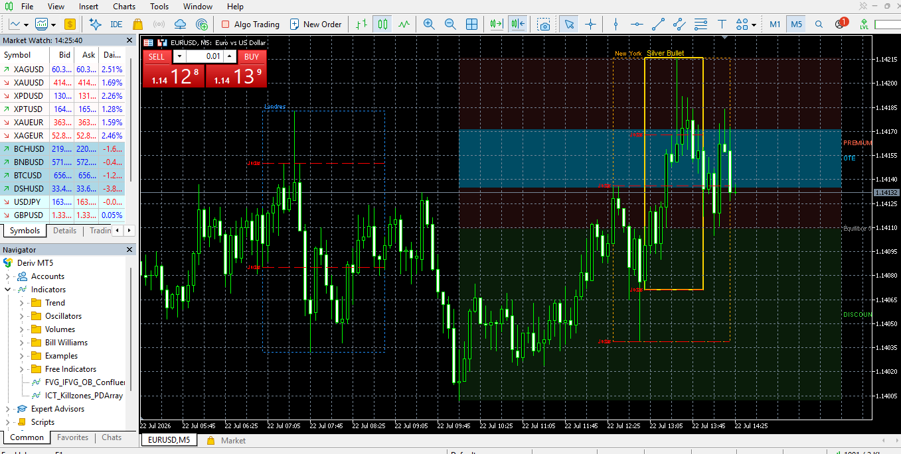901x454 pixels.
Task: Select the text label tool
Action: coord(722,25)
